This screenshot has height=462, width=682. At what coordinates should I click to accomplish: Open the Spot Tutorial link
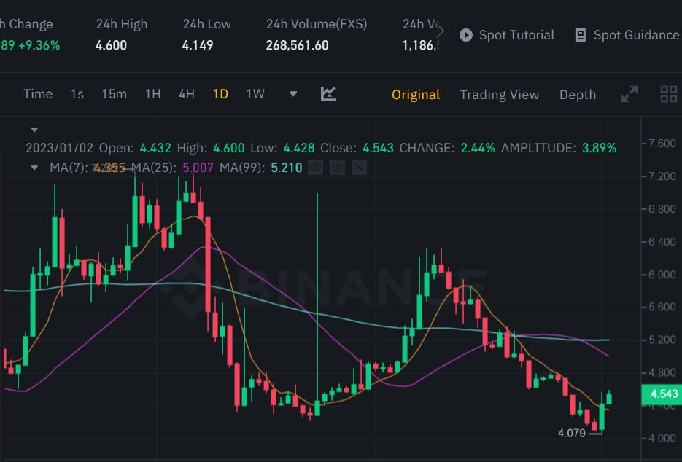click(x=516, y=35)
